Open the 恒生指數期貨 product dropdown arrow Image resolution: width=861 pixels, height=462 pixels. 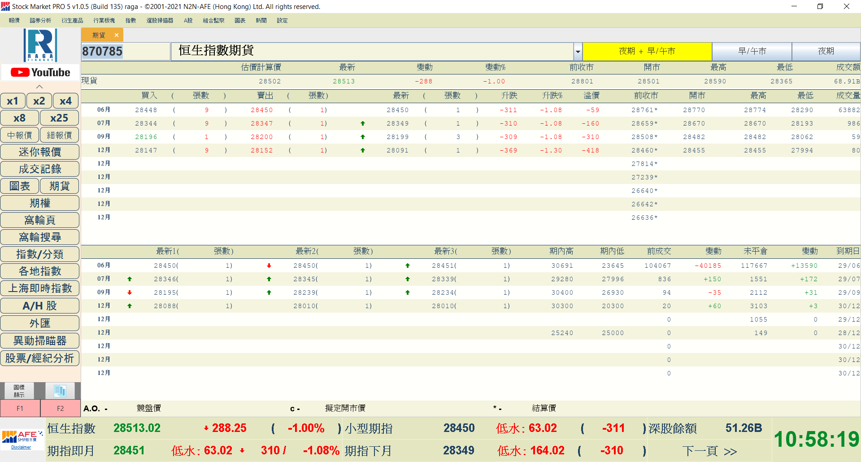[x=578, y=52]
